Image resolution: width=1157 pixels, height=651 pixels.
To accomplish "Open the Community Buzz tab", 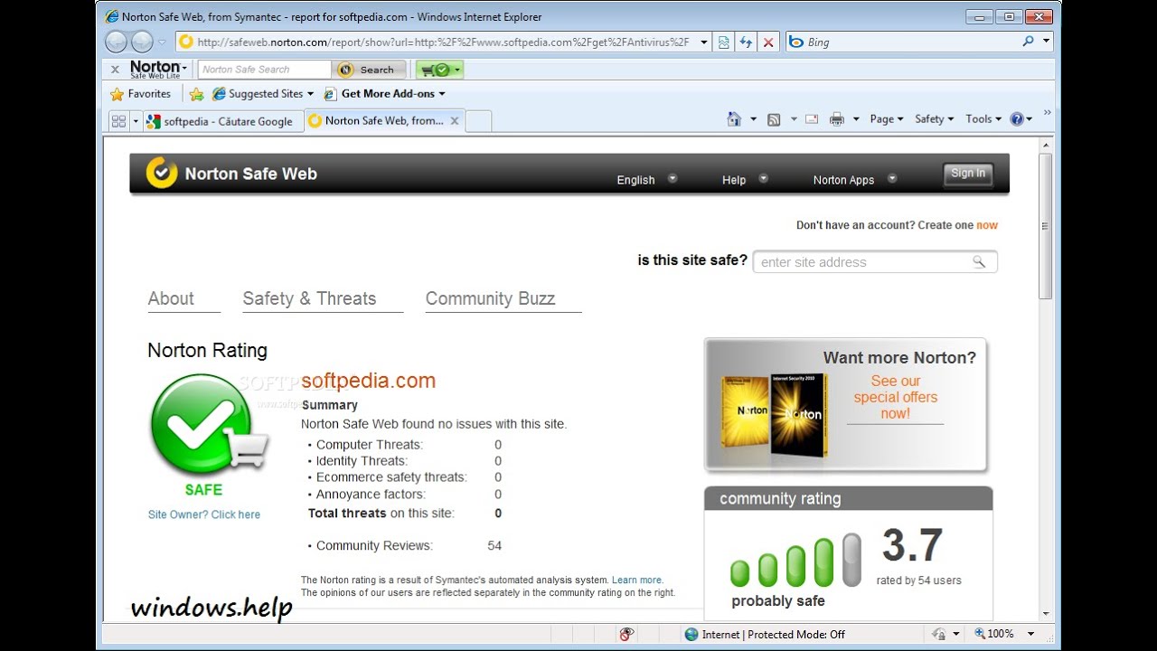I will tap(490, 298).
